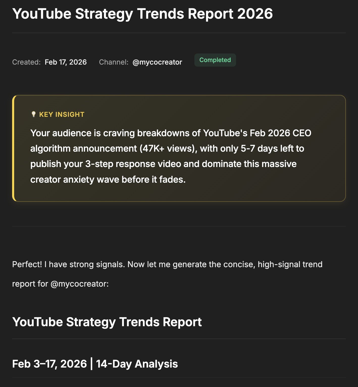Click the "Channel:" label
Viewport: 358px width, 387px height.
click(114, 62)
